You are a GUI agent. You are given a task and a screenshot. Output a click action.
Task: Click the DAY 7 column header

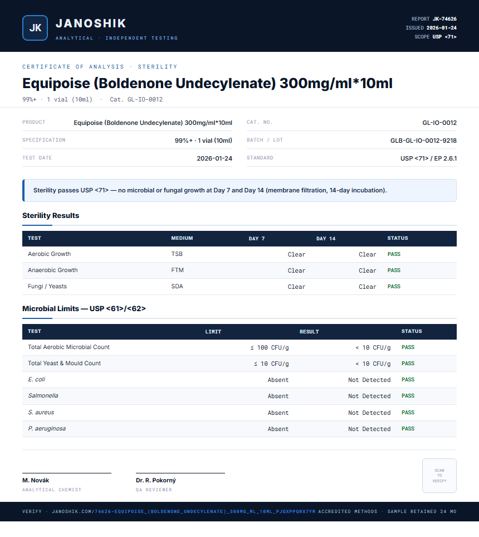click(x=257, y=238)
